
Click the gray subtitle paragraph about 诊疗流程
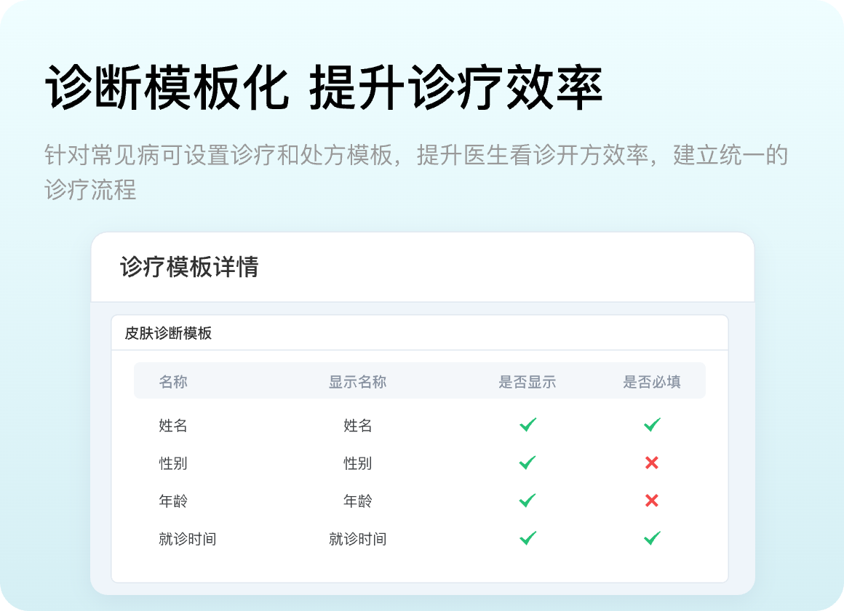(416, 172)
